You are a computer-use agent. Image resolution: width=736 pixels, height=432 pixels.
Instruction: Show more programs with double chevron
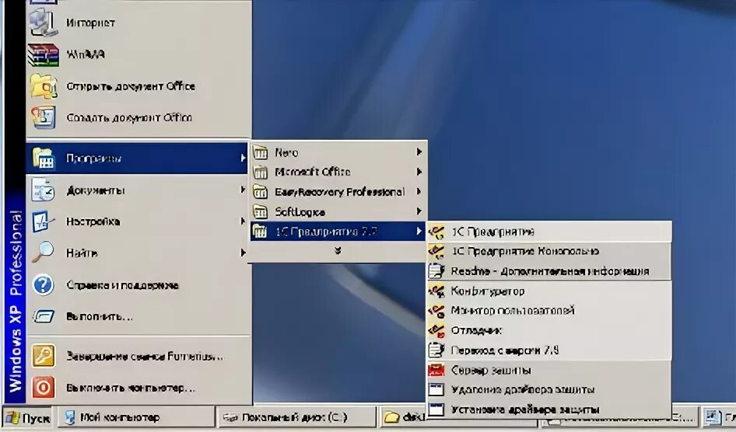(x=338, y=251)
